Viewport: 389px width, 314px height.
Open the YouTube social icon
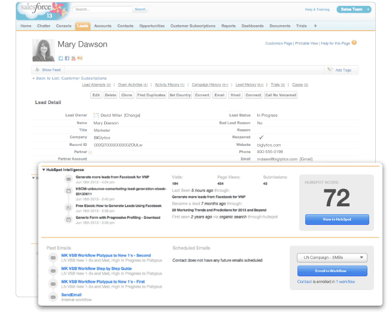74,58
